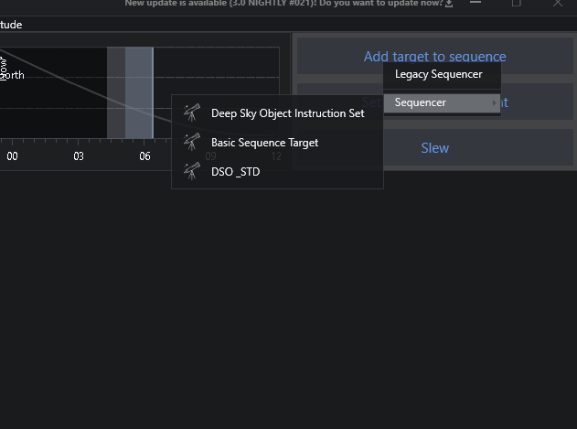This screenshot has width=577, height=429.
Task: Choose the DSO _STD template
Action: pos(235,171)
